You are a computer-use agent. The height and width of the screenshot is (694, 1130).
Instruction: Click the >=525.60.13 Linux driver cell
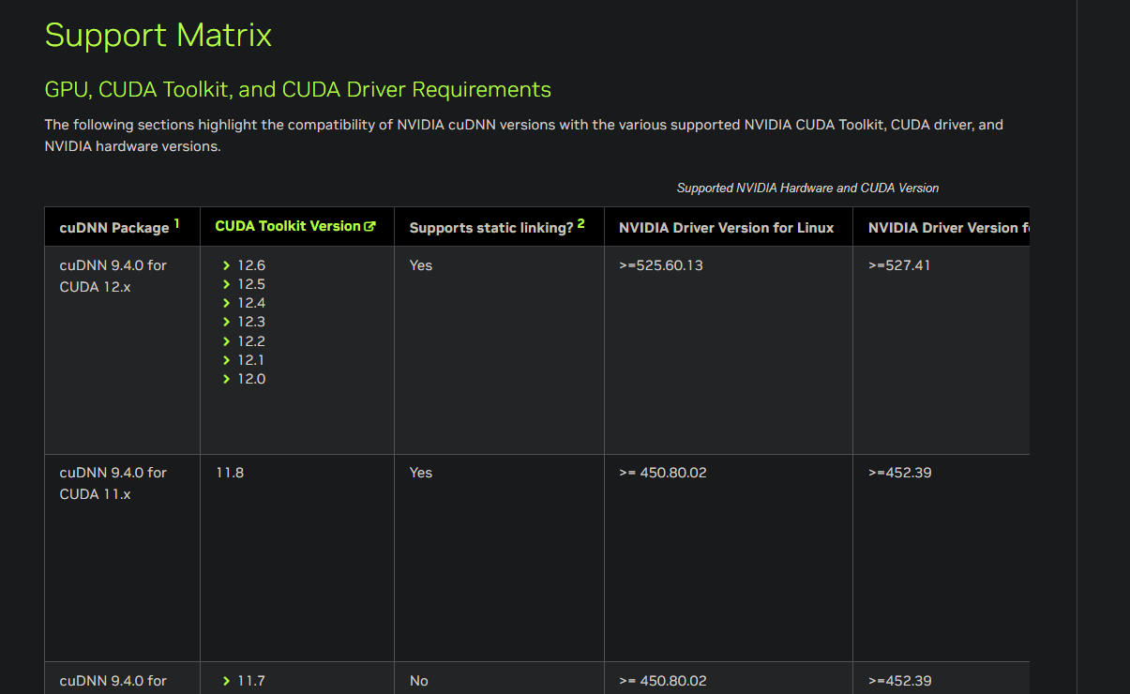(661, 265)
